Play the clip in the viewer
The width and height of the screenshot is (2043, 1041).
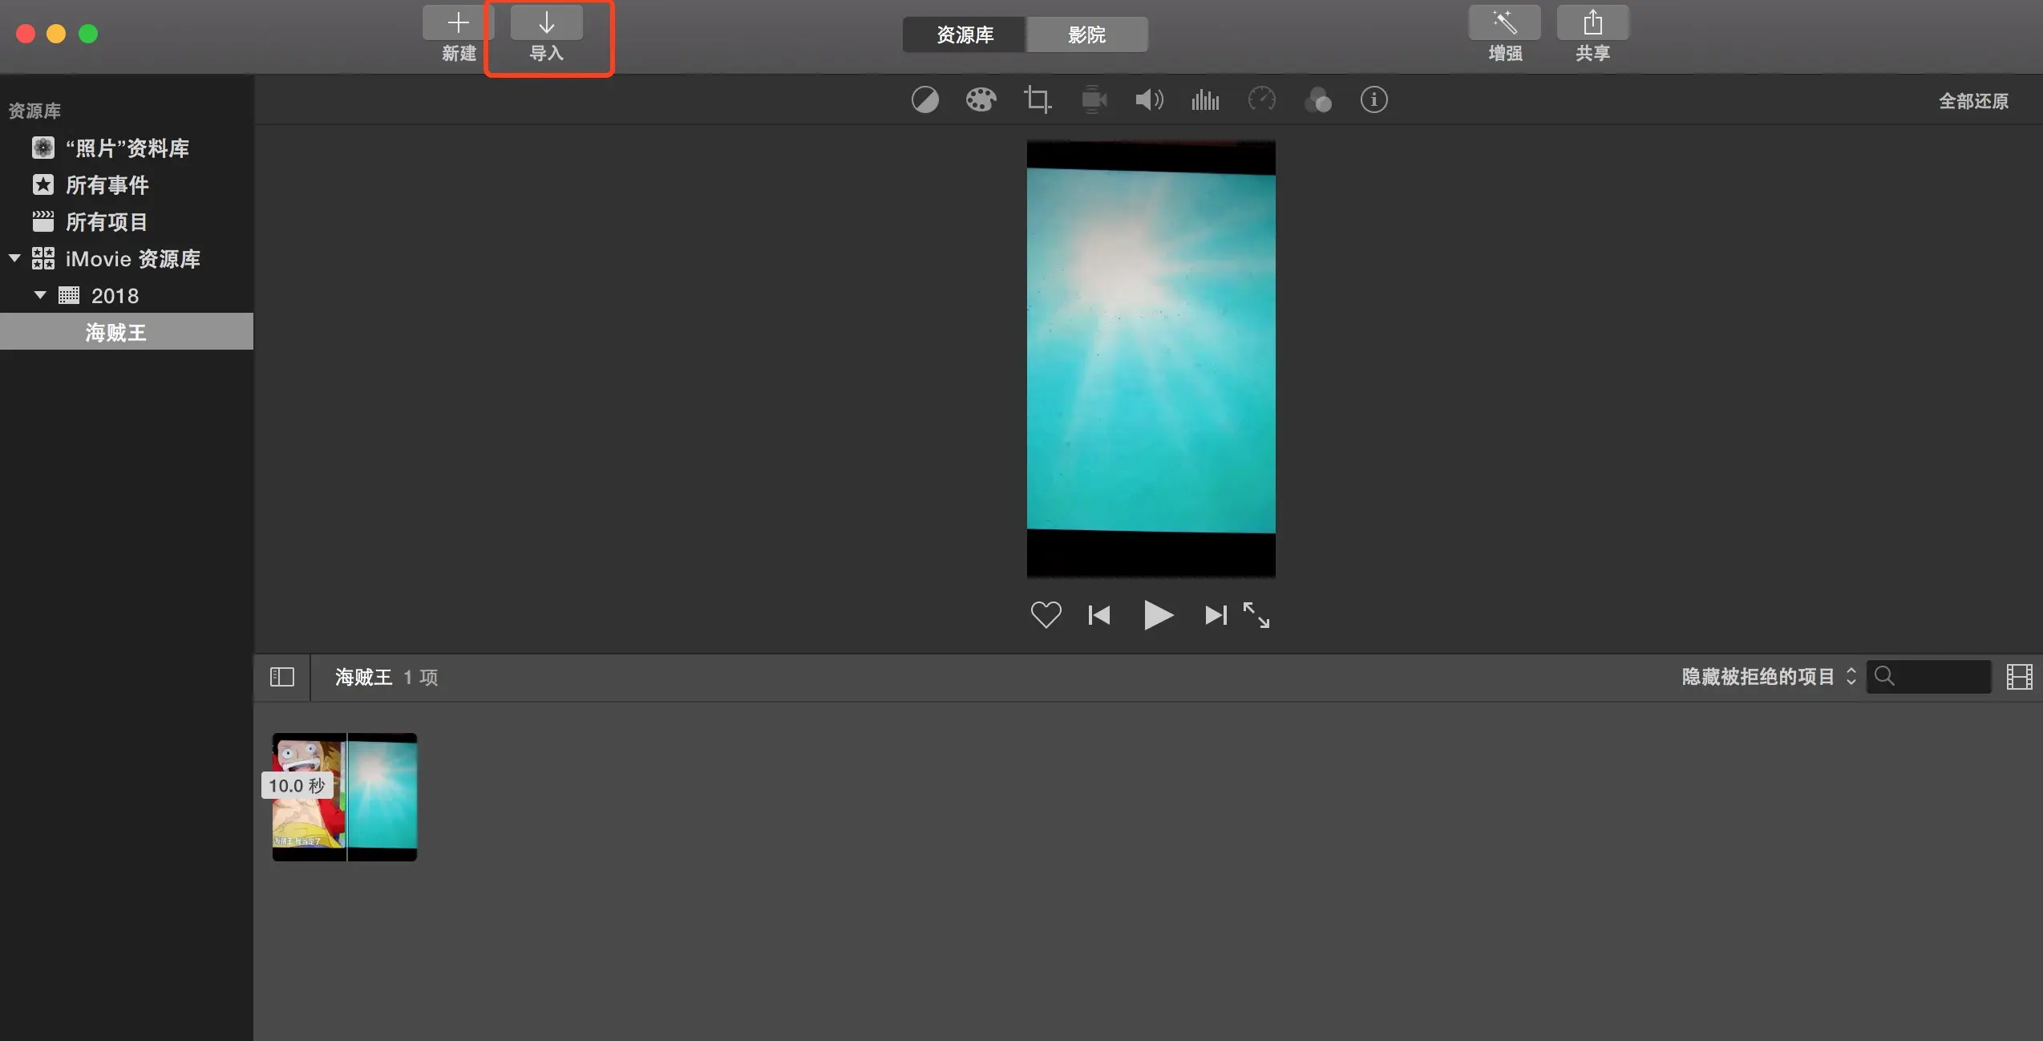click(x=1158, y=615)
